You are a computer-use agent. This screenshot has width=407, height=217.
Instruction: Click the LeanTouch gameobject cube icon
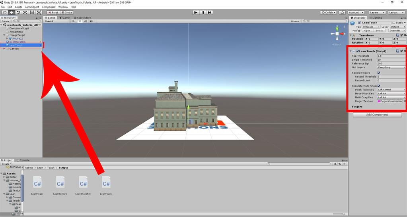tap(352, 23)
